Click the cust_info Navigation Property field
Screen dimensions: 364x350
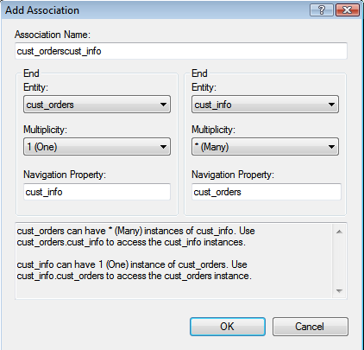[x=97, y=192]
